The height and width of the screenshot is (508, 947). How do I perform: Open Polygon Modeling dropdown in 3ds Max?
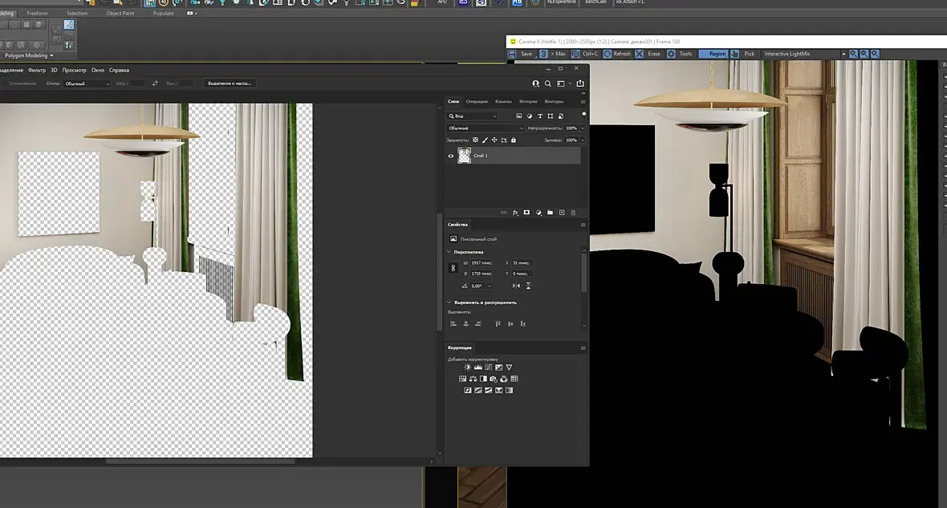28,55
